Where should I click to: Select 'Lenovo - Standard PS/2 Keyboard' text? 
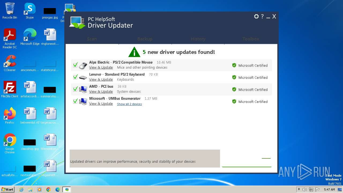click(117, 74)
